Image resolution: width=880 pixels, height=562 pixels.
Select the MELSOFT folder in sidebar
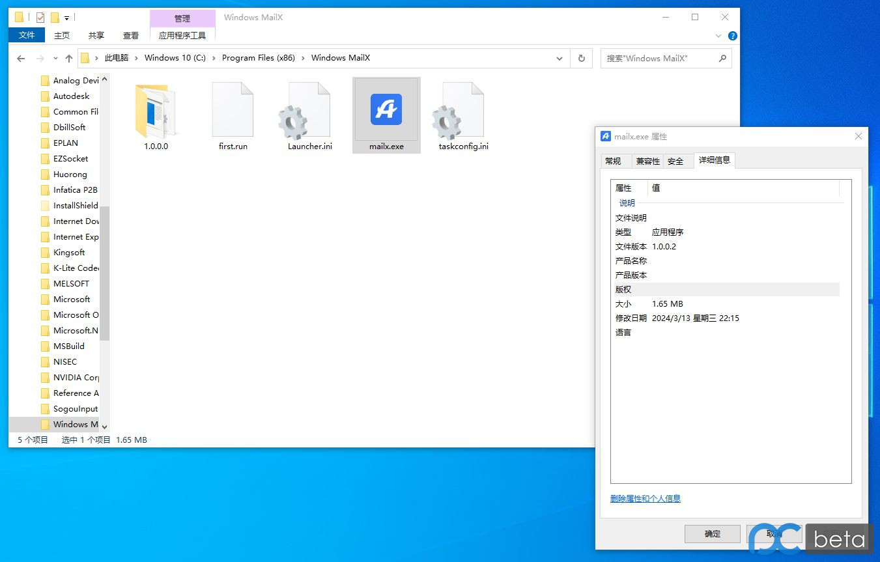[71, 283]
